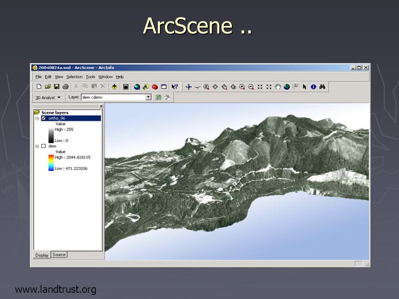
Task: Open the Edit menu
Action: tap(48, 77)
